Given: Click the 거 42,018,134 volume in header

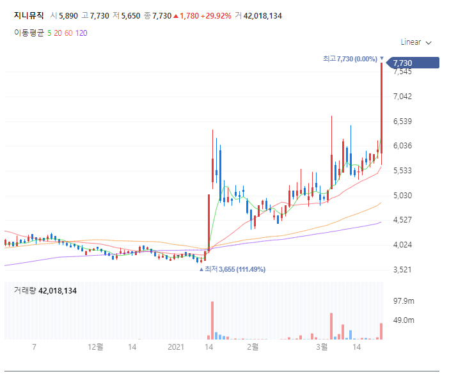Looking at the screenshot, I should 258,16.
